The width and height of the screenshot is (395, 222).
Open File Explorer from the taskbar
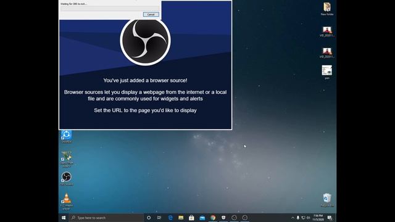181,218
